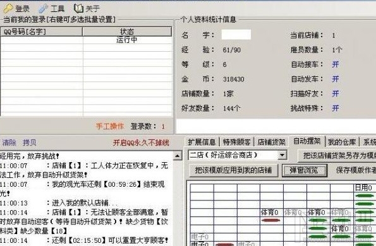Click 把该店铺货架另存为模版 button

pyautogui.click(x=337, y=156)
